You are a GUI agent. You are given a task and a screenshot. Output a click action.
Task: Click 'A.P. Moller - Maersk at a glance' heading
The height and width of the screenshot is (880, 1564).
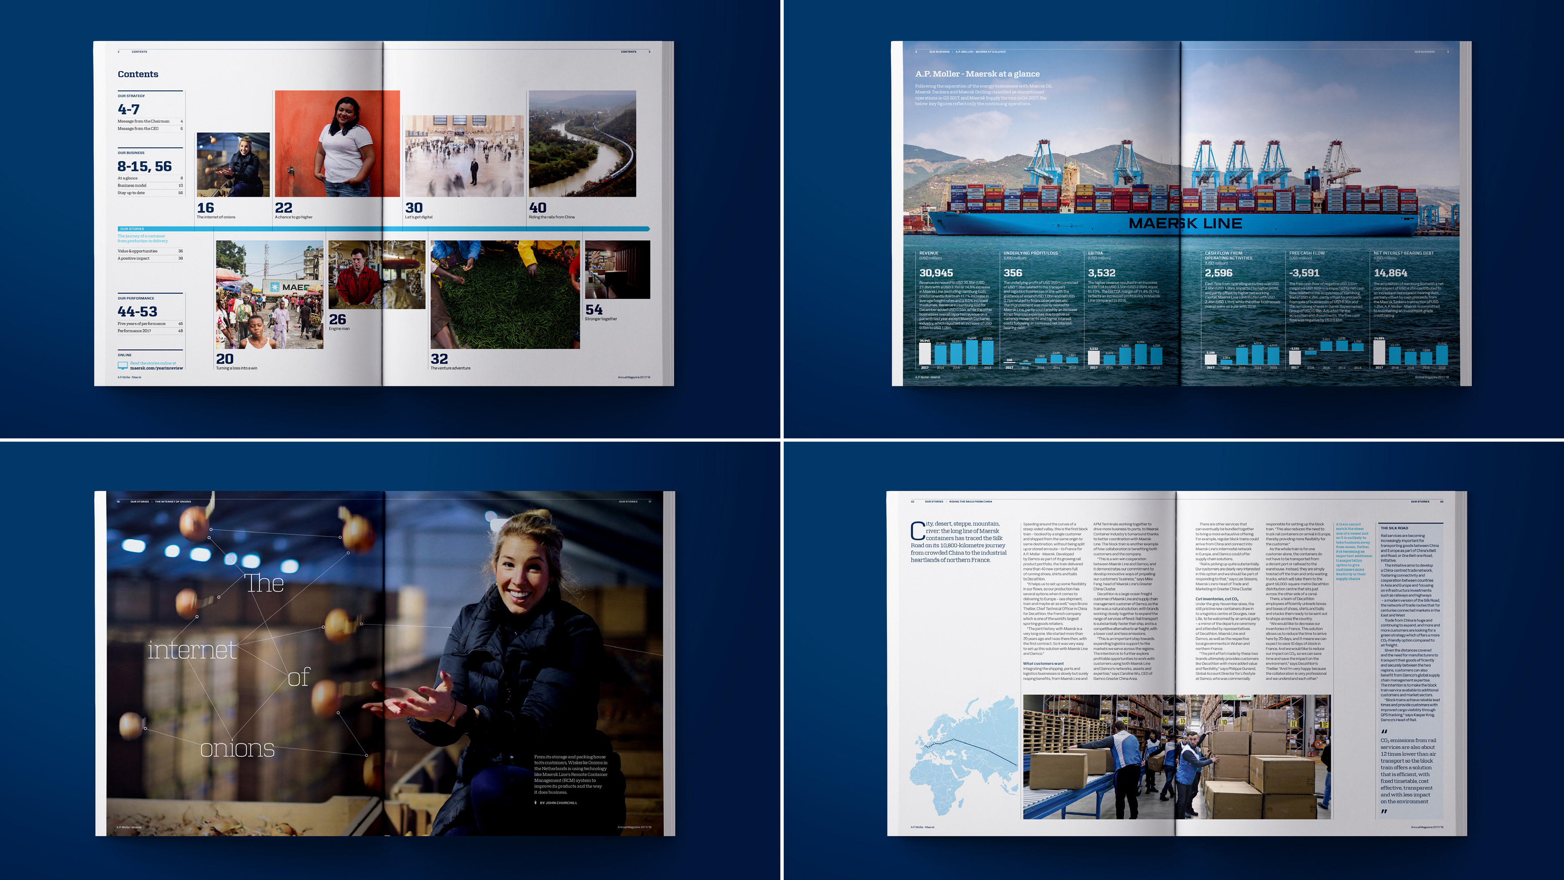977,74
